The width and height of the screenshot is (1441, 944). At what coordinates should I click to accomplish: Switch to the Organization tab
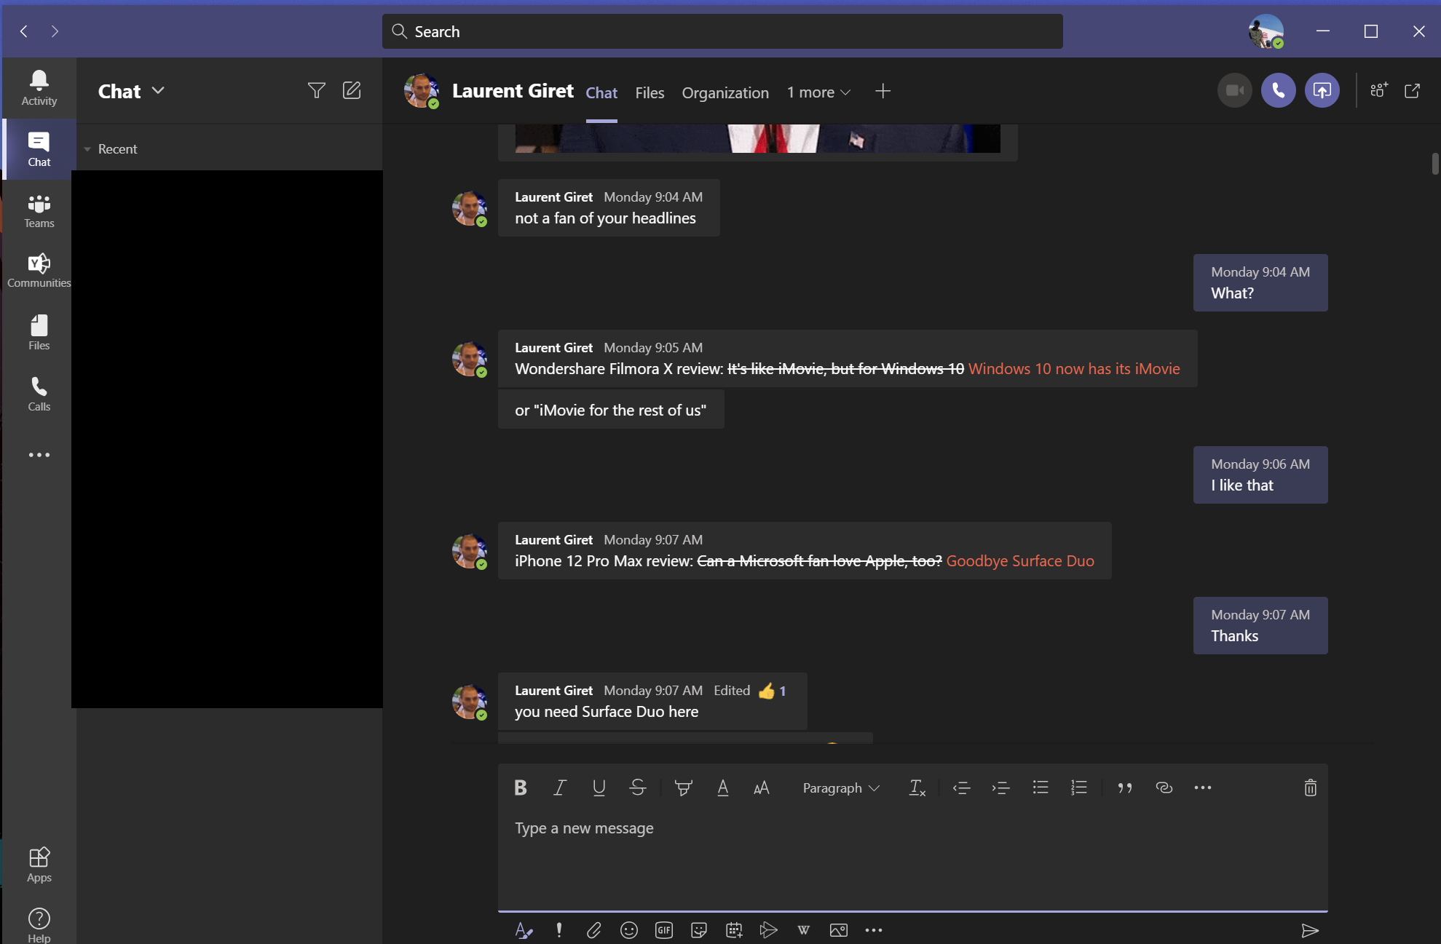click(x=725, y=92)
